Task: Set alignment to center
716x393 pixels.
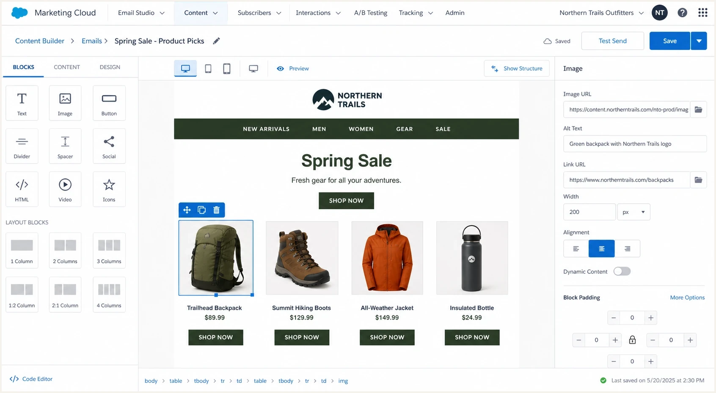Action: click(x=601, y=248)
